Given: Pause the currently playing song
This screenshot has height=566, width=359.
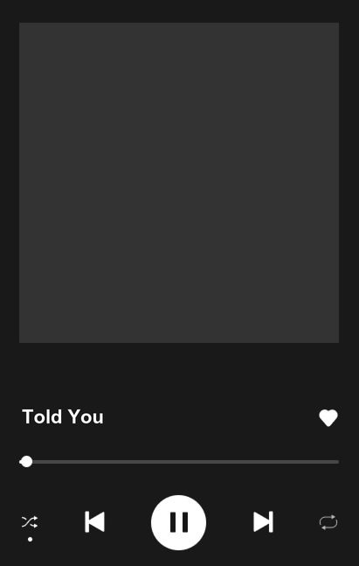Looking at the screenshot, I should point(178,522).
